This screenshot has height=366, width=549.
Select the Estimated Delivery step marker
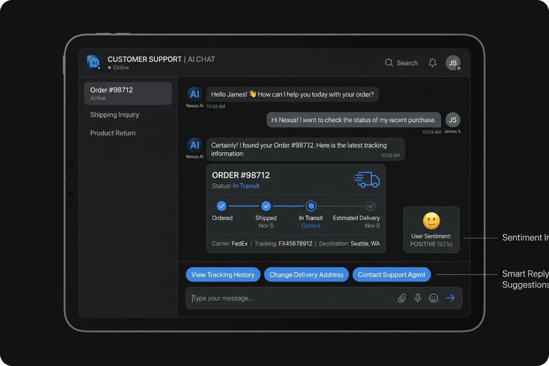[x=371, y=206]
